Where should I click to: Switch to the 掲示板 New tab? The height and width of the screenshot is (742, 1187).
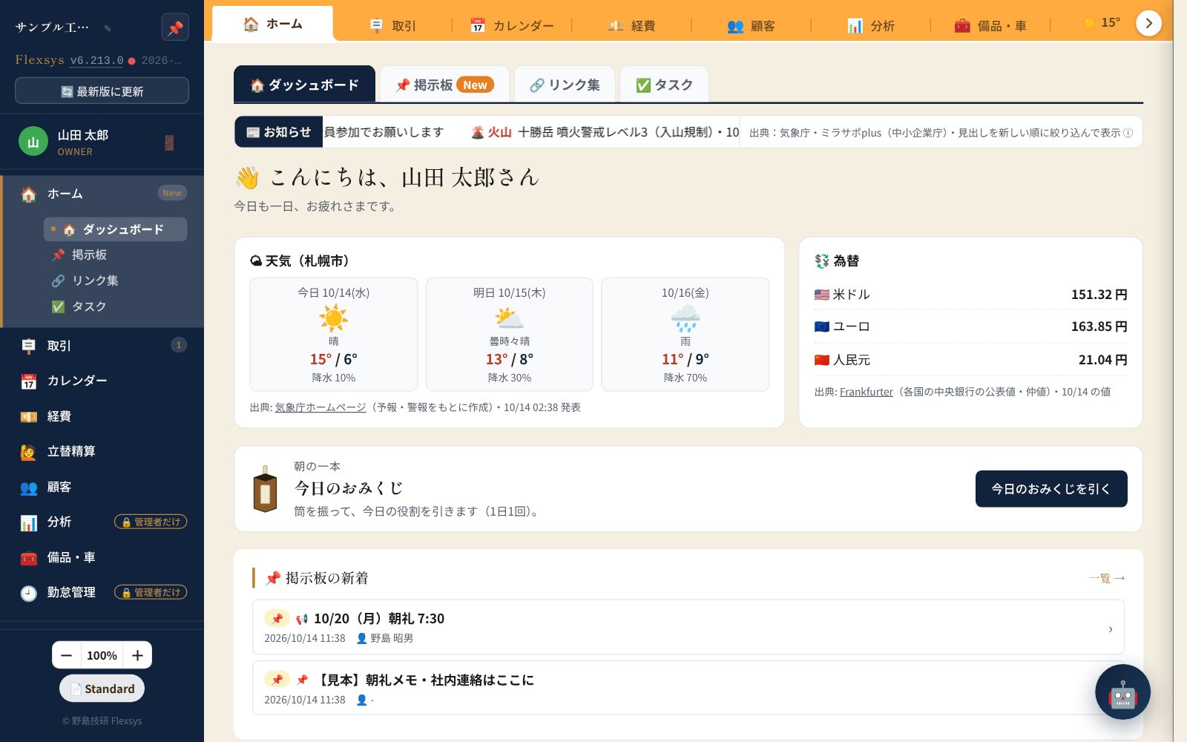click(x=444, y=85)
